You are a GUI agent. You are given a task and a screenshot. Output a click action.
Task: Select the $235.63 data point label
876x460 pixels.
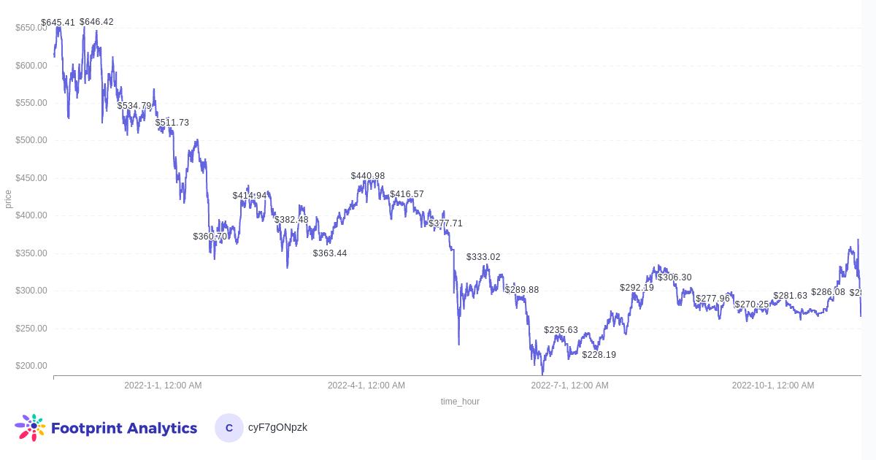(x=561, y=330)
